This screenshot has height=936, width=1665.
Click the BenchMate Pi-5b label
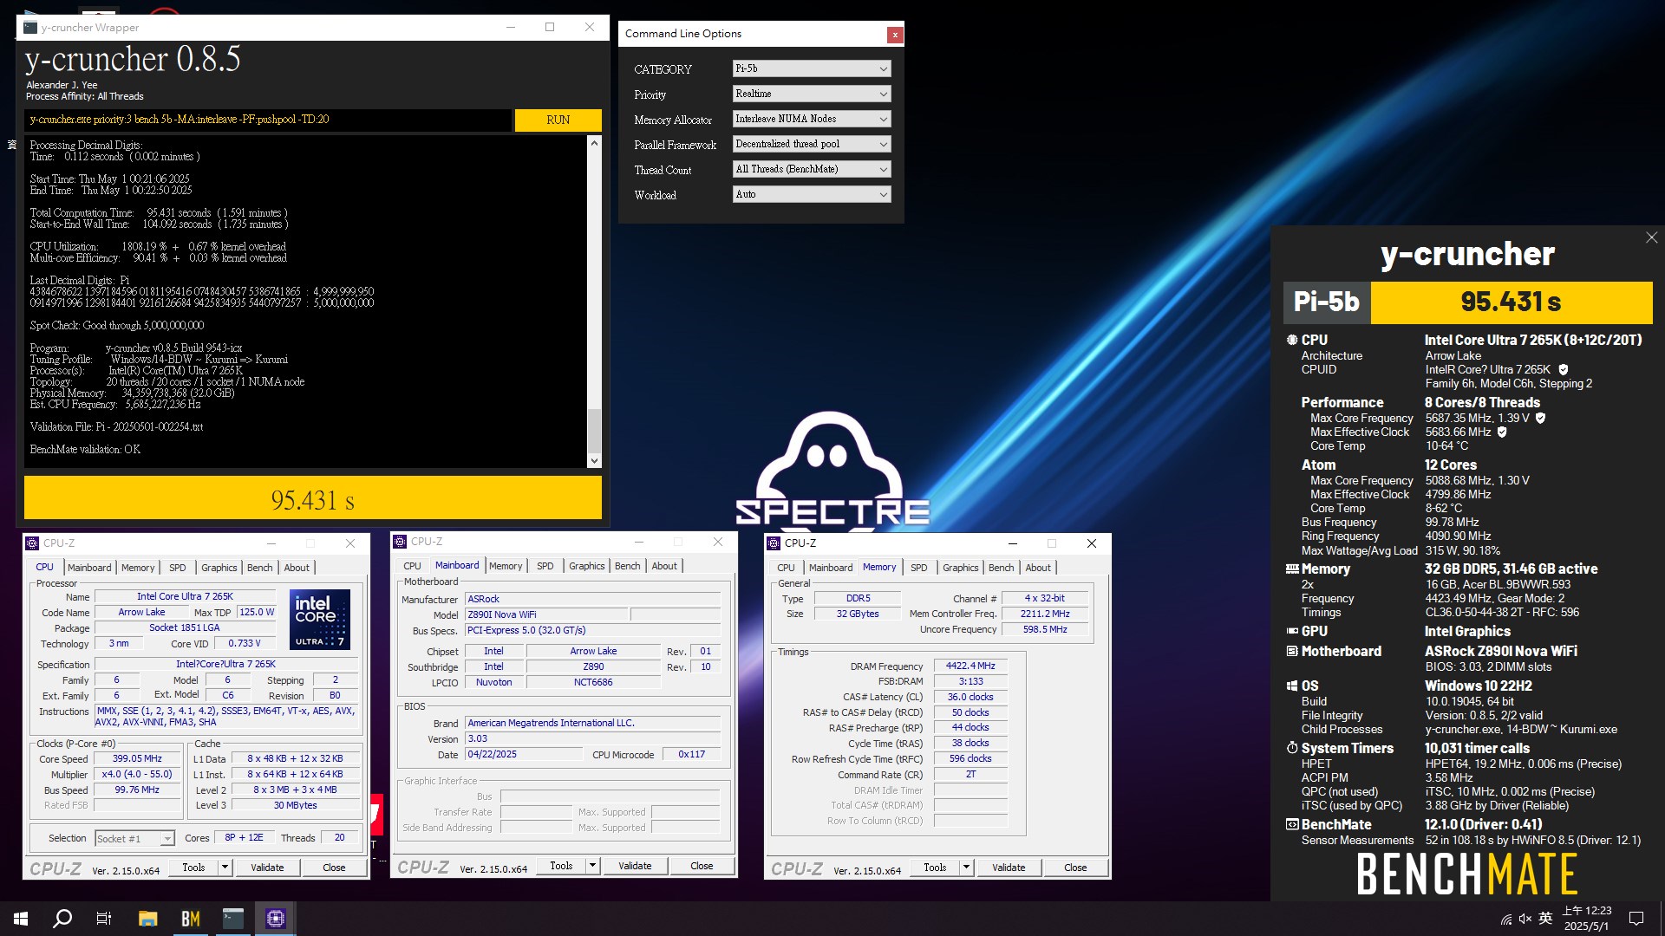[x=1327, y=302]
